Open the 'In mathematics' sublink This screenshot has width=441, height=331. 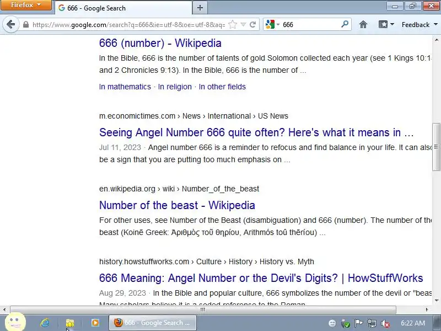125,87
